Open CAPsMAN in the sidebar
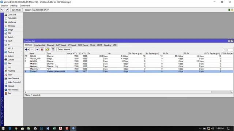The image size is (234, 131). (12, 19)
